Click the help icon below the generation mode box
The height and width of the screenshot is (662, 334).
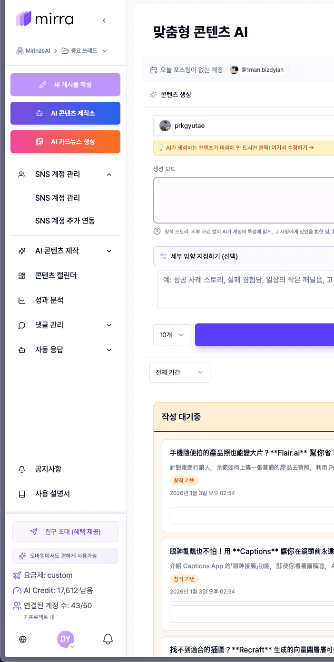pyautogui.click(x=157, y=231)
